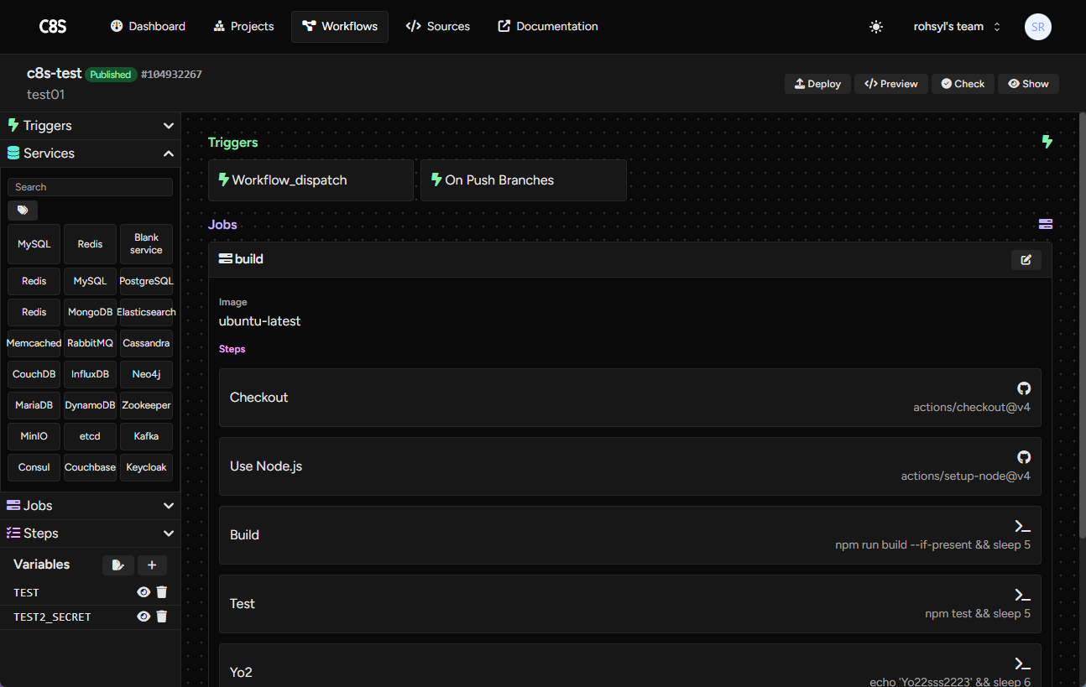1086x687 pixels.
Task: Click the Show button in header
Action: (x=1028, y=84)
